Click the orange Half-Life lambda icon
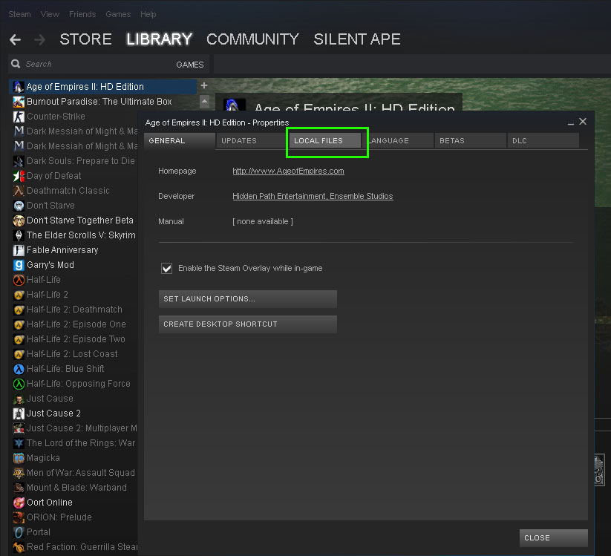The height and width of the screenshot is (556, 611). [19, 280]
